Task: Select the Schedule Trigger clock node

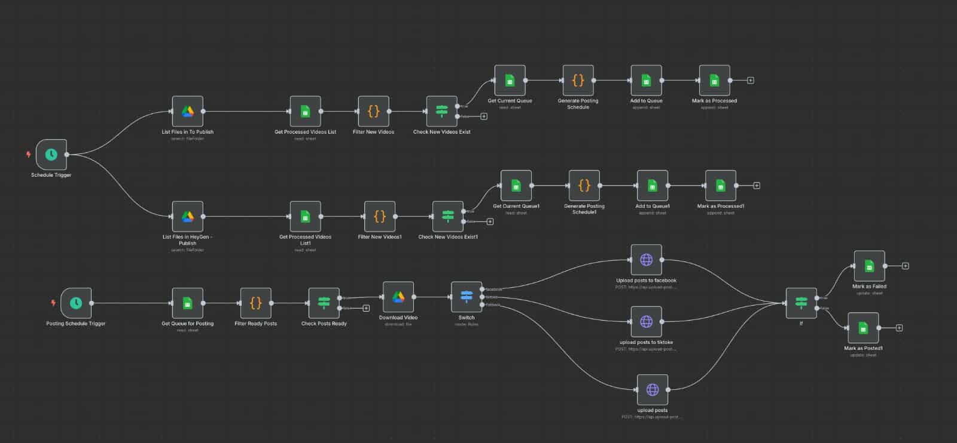Action: coord(51,155)
